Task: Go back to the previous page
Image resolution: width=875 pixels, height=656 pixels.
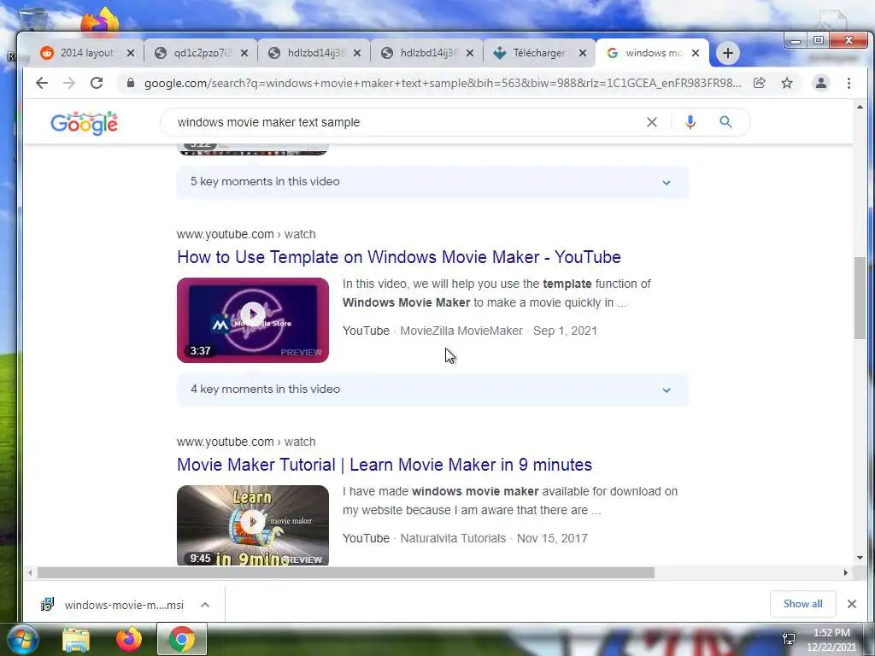Action: [42, 83]
